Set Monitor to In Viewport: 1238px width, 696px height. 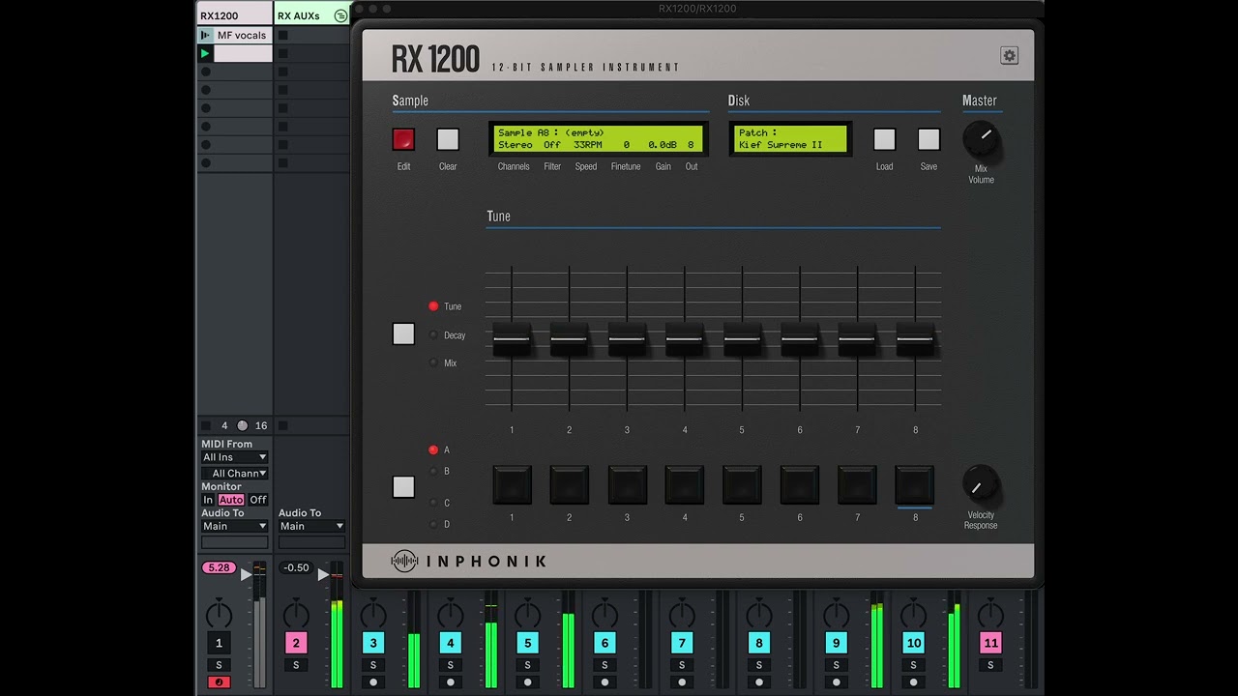[208, 500]
